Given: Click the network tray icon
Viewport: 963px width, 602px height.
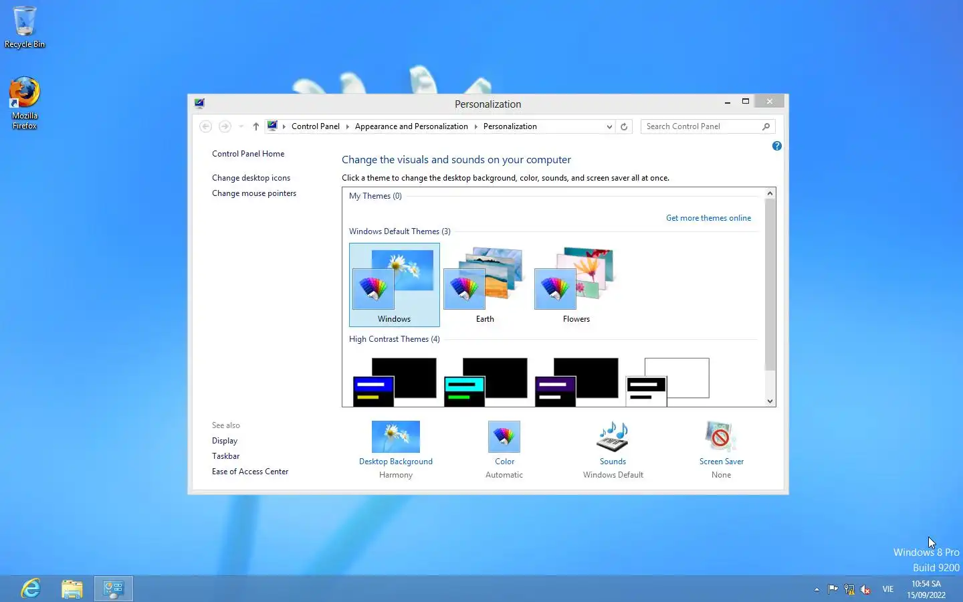Looking at the screenshot, I should [x=849, y=589].
